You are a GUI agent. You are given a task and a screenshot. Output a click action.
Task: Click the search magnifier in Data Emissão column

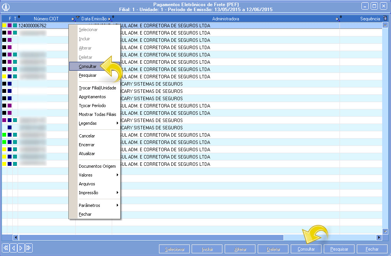coord(109,19)
